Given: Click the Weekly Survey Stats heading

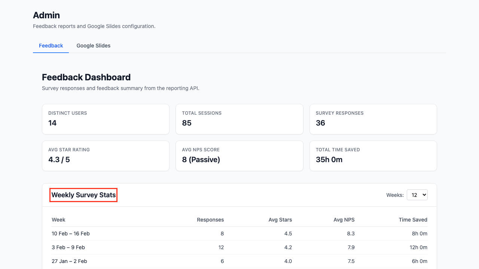Looking at the screenshot, I should point(83,195).
